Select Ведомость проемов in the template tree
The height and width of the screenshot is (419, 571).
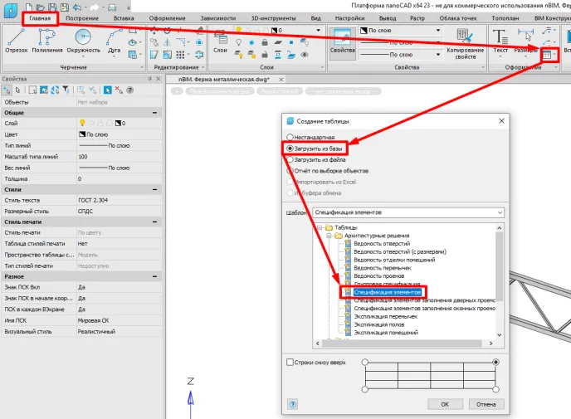pyautogui.click(x=377, y=275)
